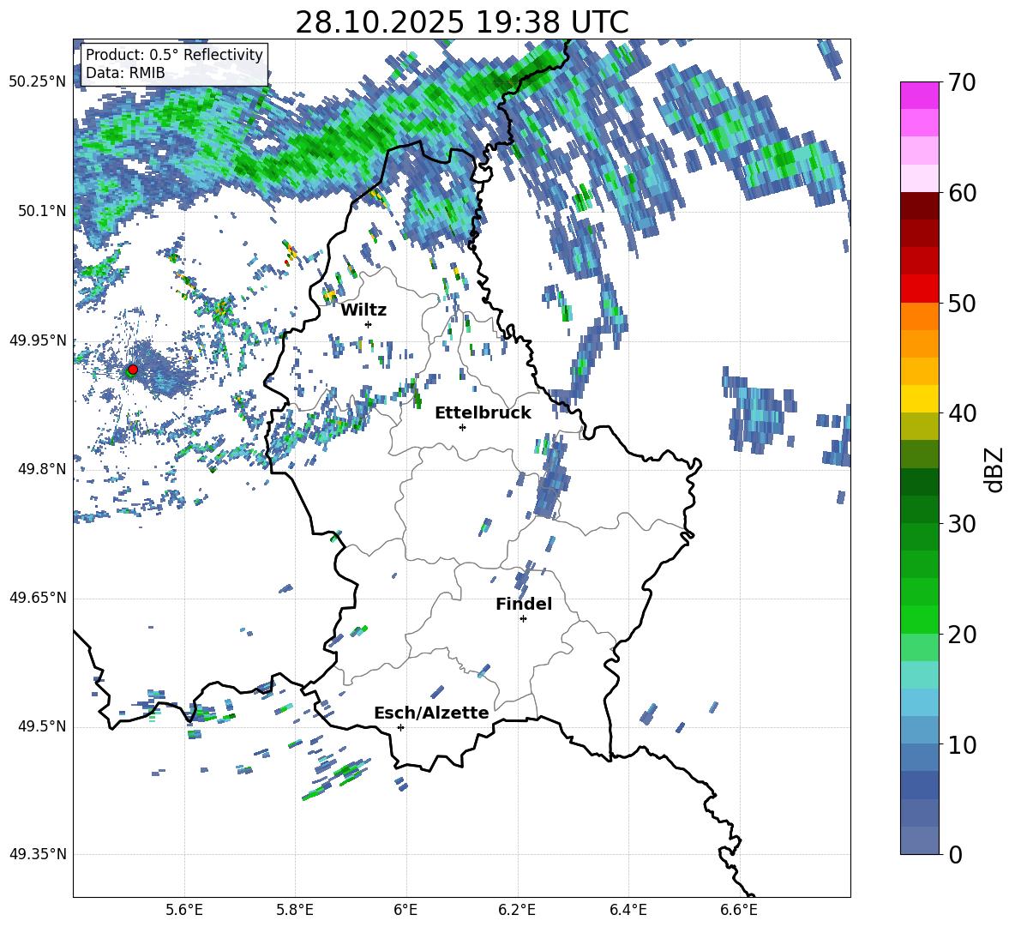Screen dimensions: 1015x927
Task: Click the 50.25°N latitude label
Action: tap(38, 82)
